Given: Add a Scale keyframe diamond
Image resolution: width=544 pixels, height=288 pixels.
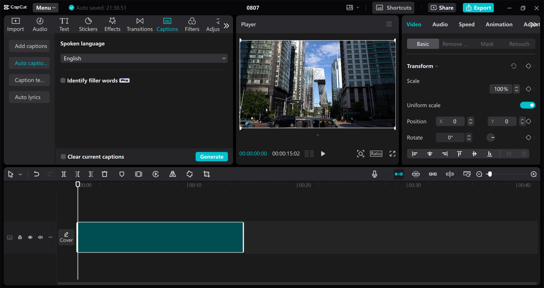Looking at the screenshot, I should tap(528, 89).
